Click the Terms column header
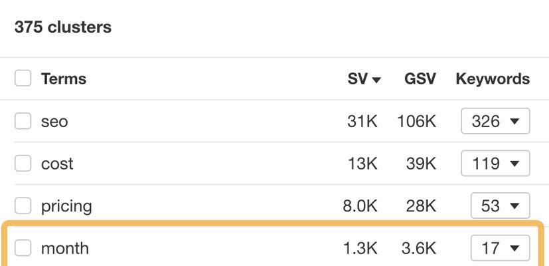 64,78
